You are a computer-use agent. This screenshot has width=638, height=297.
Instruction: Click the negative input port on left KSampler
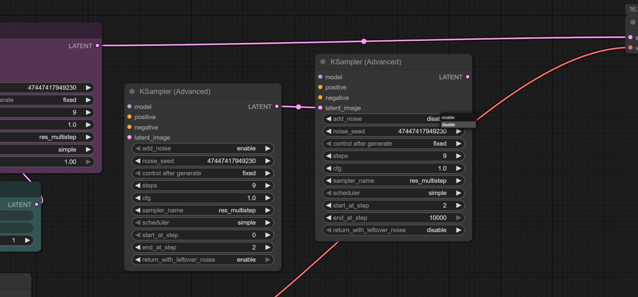pyautogui.click(x=130, y=127)
